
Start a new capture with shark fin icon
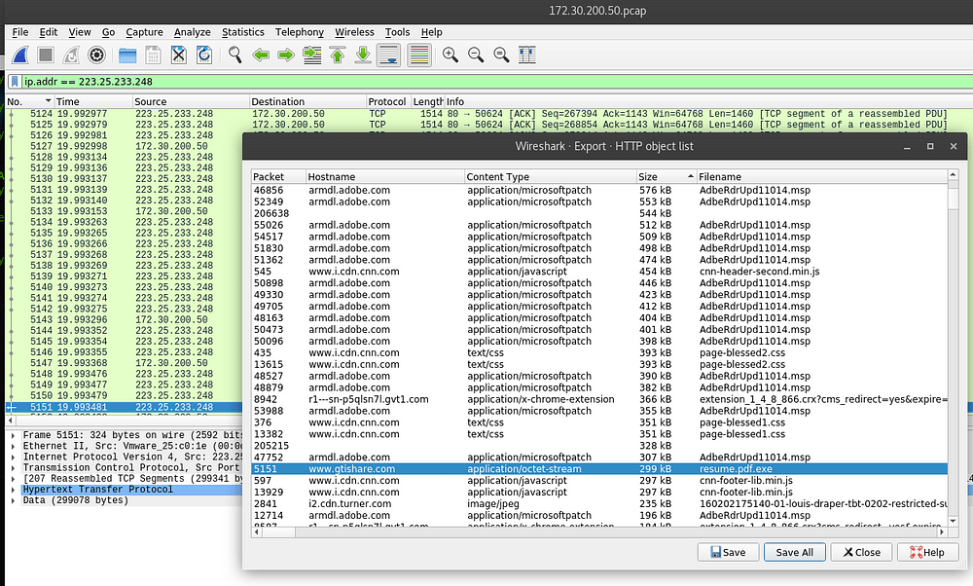tap(21, 55)
